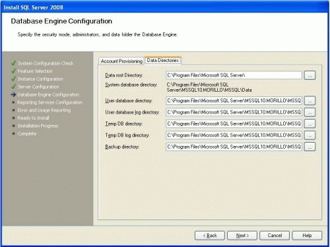The width and height of the screenshot is (330, 247).
Task: Open browse dialog for Backup directory
Action: [x=310, y=147]
